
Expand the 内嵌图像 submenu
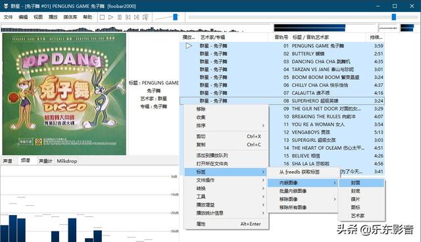coord(303,183)
